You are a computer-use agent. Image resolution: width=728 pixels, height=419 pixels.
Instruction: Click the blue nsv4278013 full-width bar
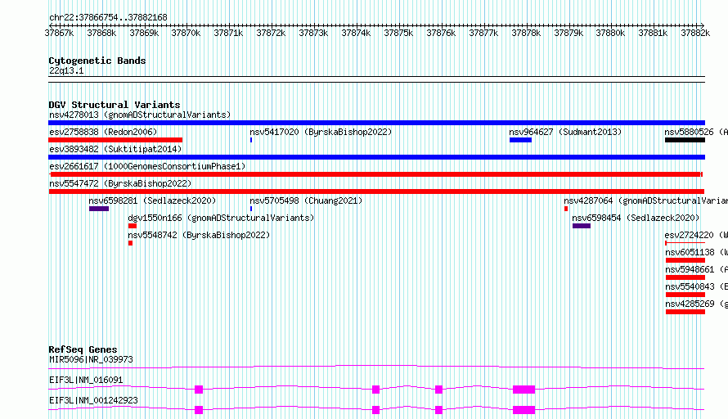coord(376,123)
